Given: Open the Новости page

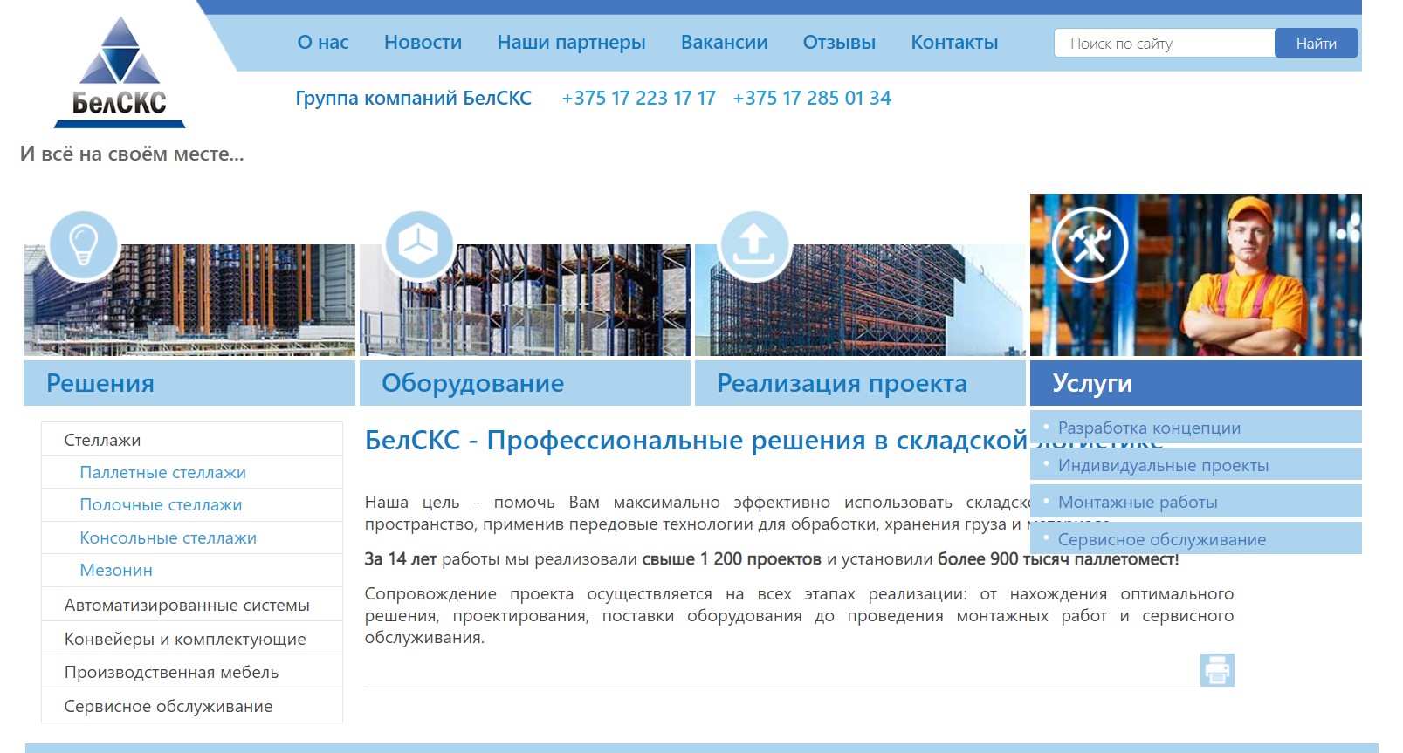Looking at the screenshot, I should pos(423,42).
